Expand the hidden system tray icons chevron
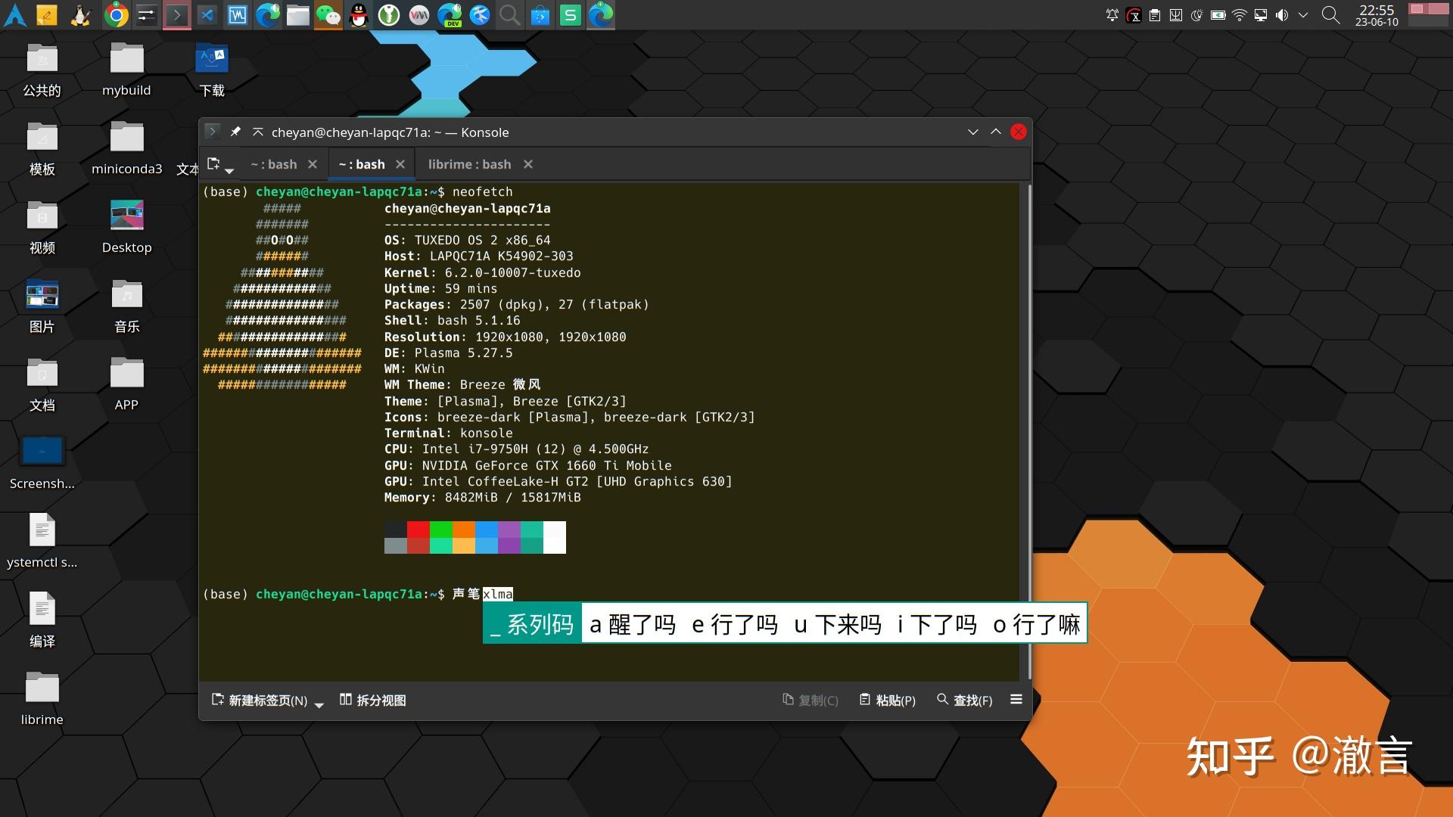This screenshot has height=817, width=1453. (1302, 14)
